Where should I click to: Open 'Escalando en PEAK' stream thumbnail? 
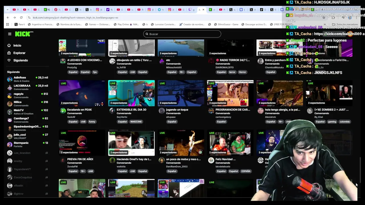coord(82,93)
